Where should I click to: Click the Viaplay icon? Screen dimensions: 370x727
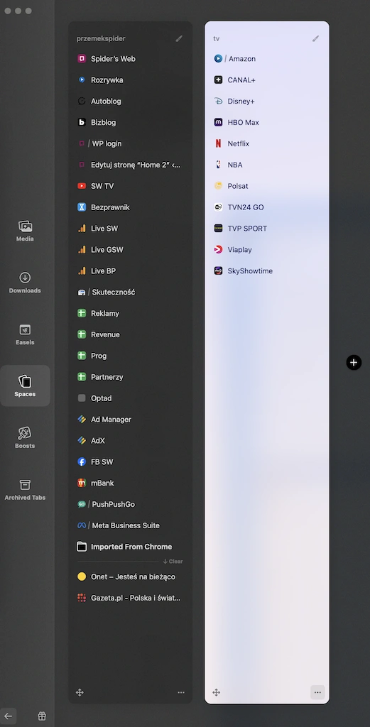219,249
